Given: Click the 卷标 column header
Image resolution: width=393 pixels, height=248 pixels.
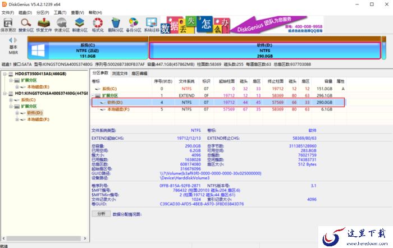Looking at the screenshot, I should click(x=96, y=81).
